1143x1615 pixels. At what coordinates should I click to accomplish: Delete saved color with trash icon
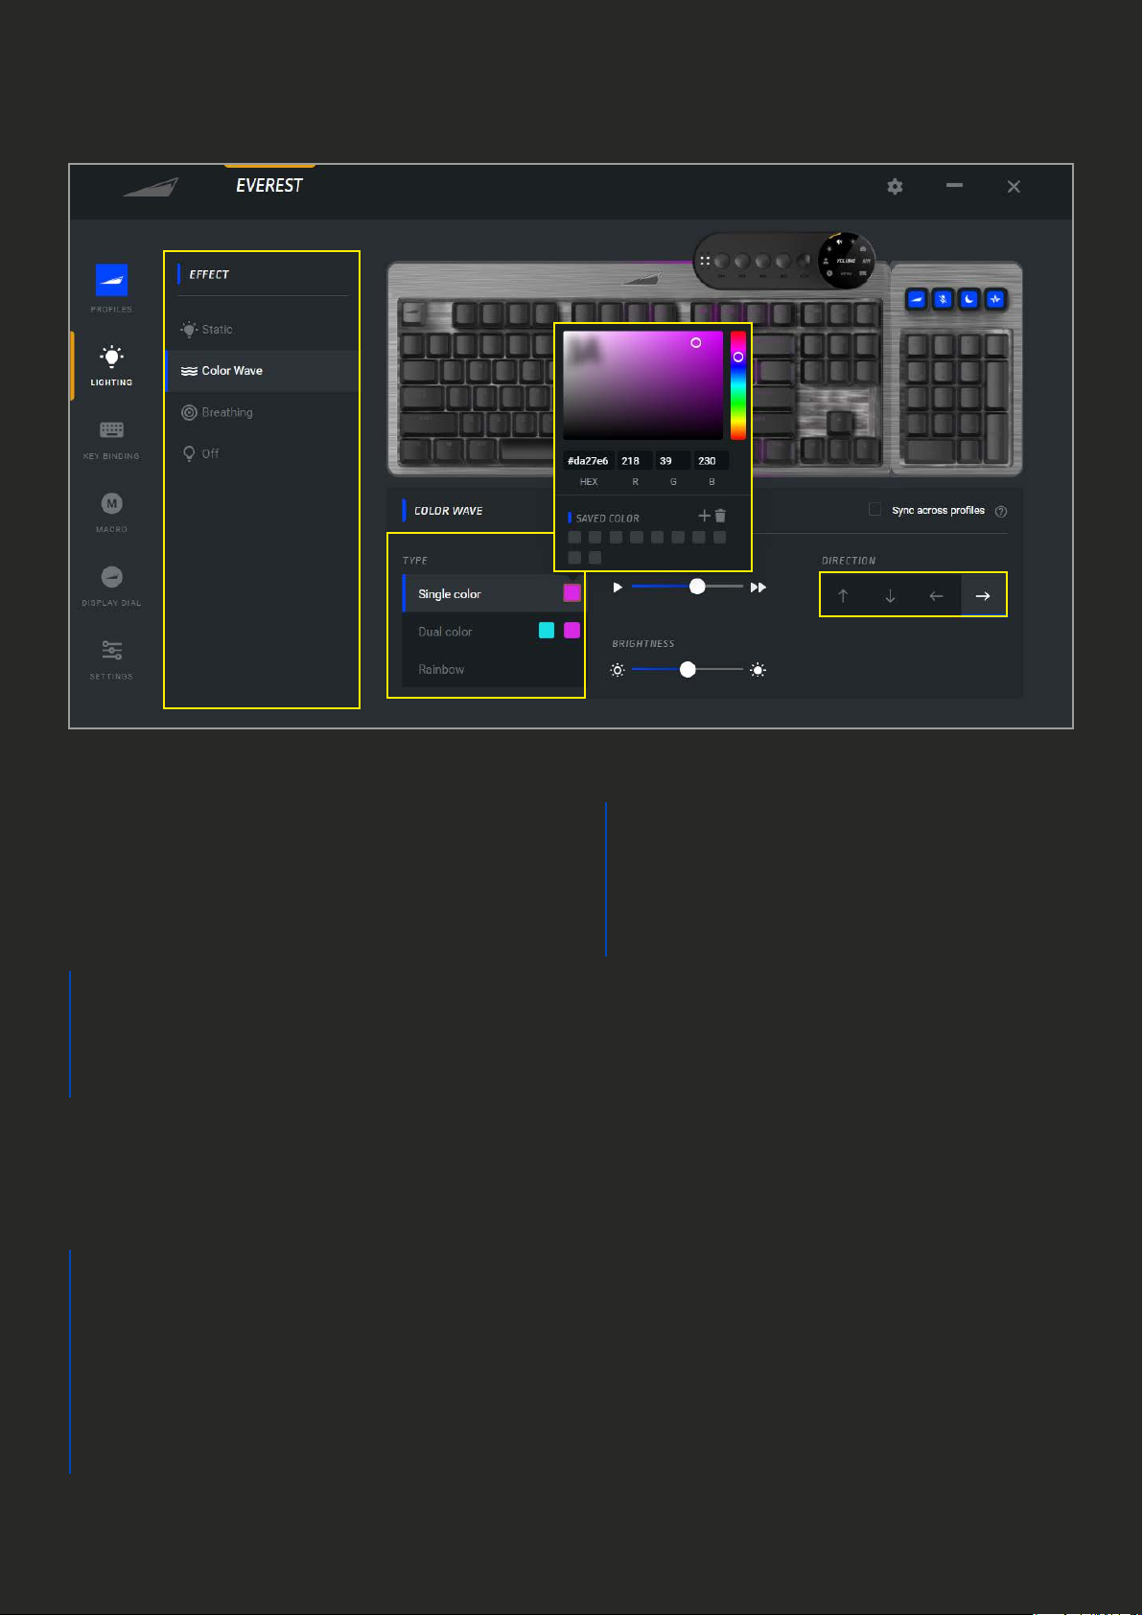click(720, 516)
